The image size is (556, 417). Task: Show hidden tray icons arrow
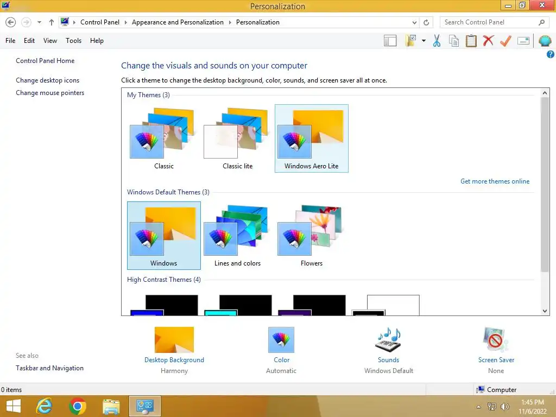[x=478, y=407]
